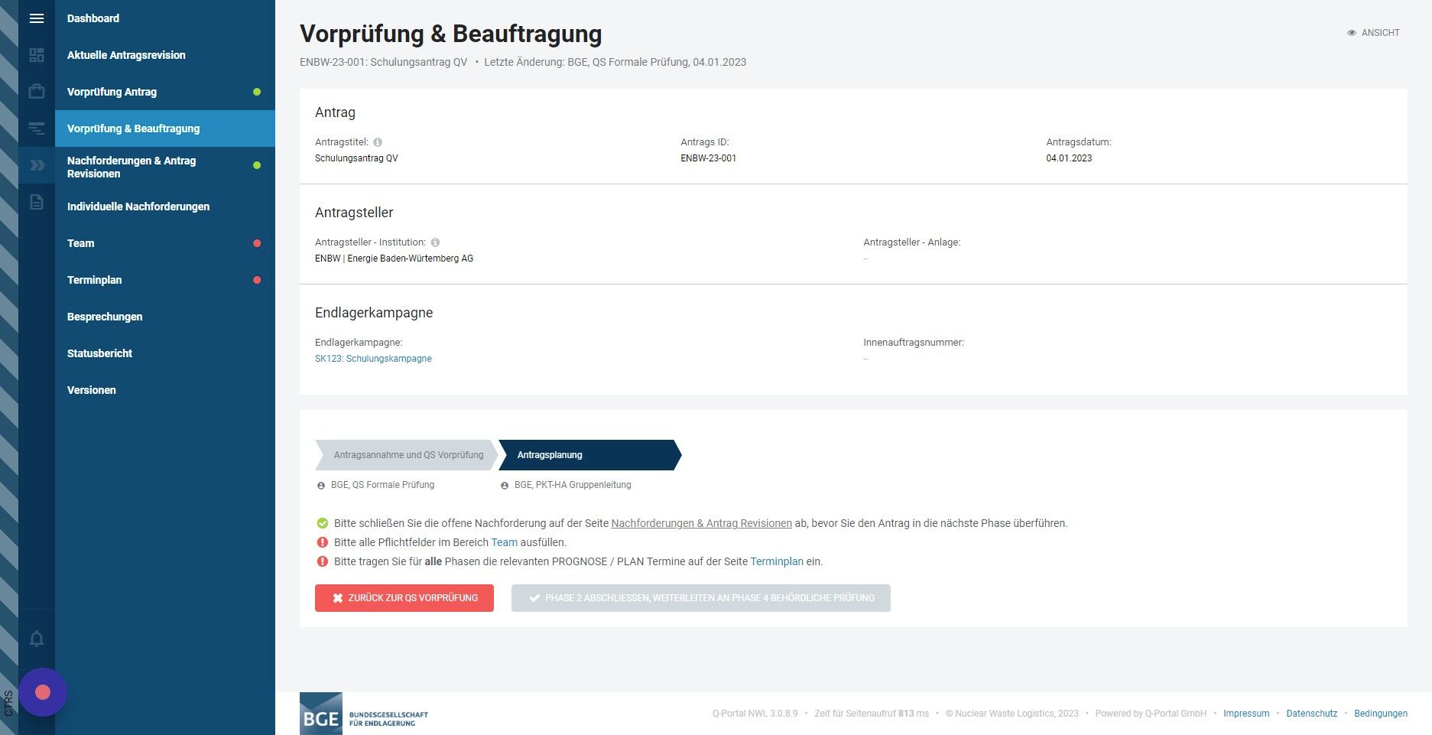Click info icon beside Antragsteller - Institution
Screen dimensions: 1432x735
coord(435,242)
